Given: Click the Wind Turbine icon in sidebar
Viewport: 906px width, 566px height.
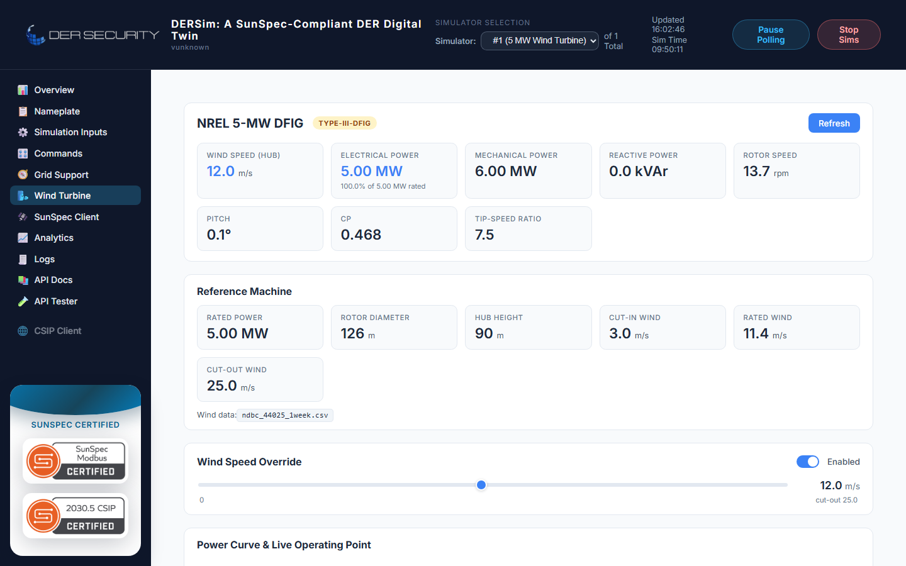Looking at the screenshot, I should click(23, 196).
